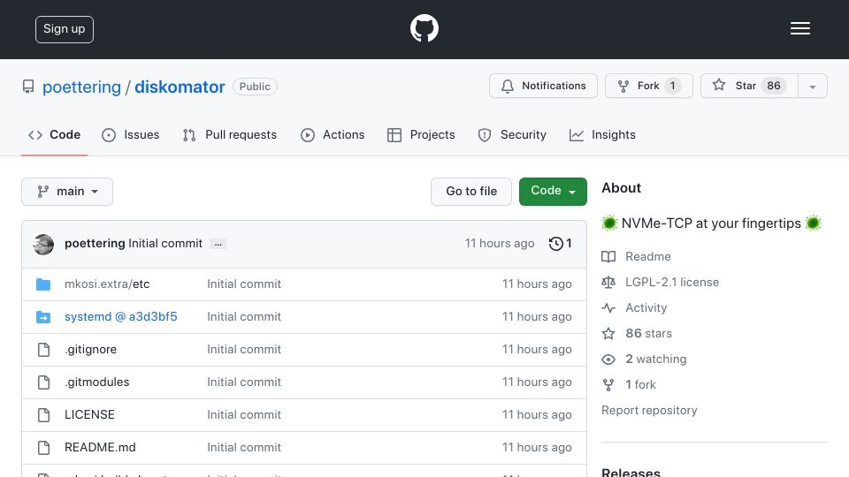This screenshot has width=849, height=477.
Task: Open the .gitmodules file
Action: click(97, 382)
